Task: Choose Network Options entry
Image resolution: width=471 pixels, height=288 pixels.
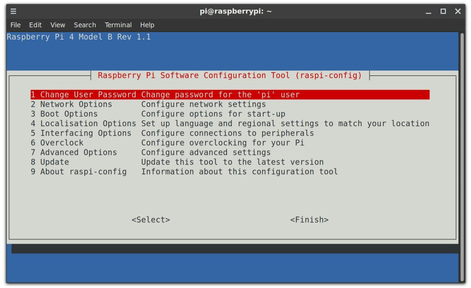Action: point(72,104)
